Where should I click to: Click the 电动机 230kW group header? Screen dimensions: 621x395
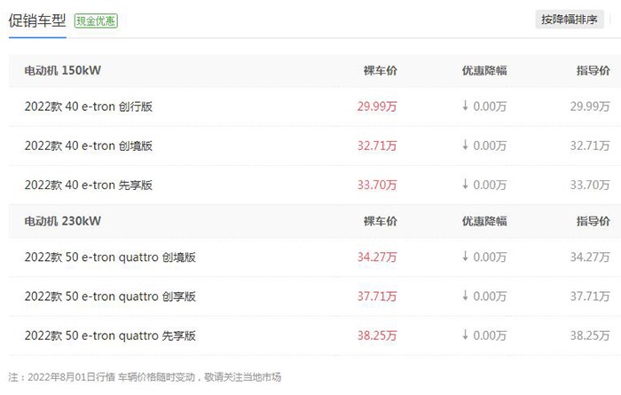point(63,221)
